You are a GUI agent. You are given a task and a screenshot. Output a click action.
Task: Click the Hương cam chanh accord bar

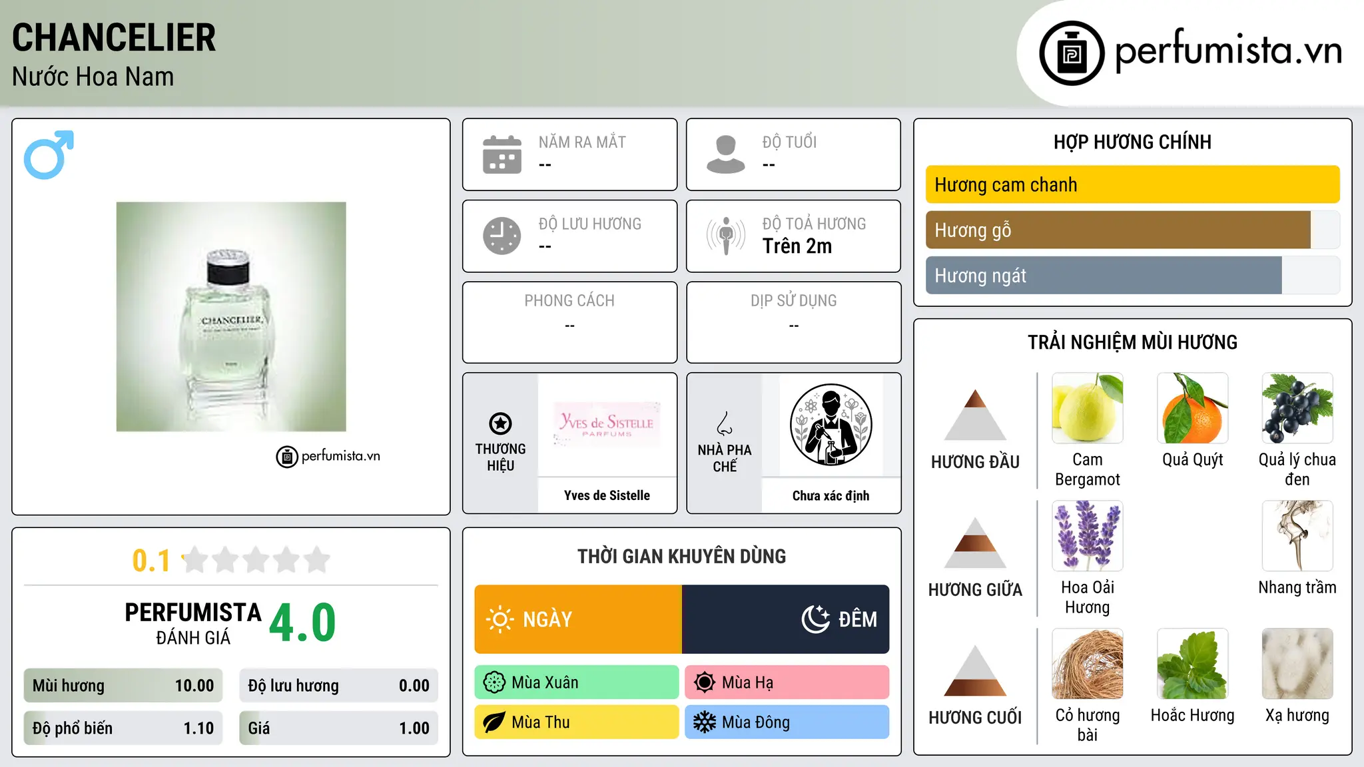[1132, 184]
